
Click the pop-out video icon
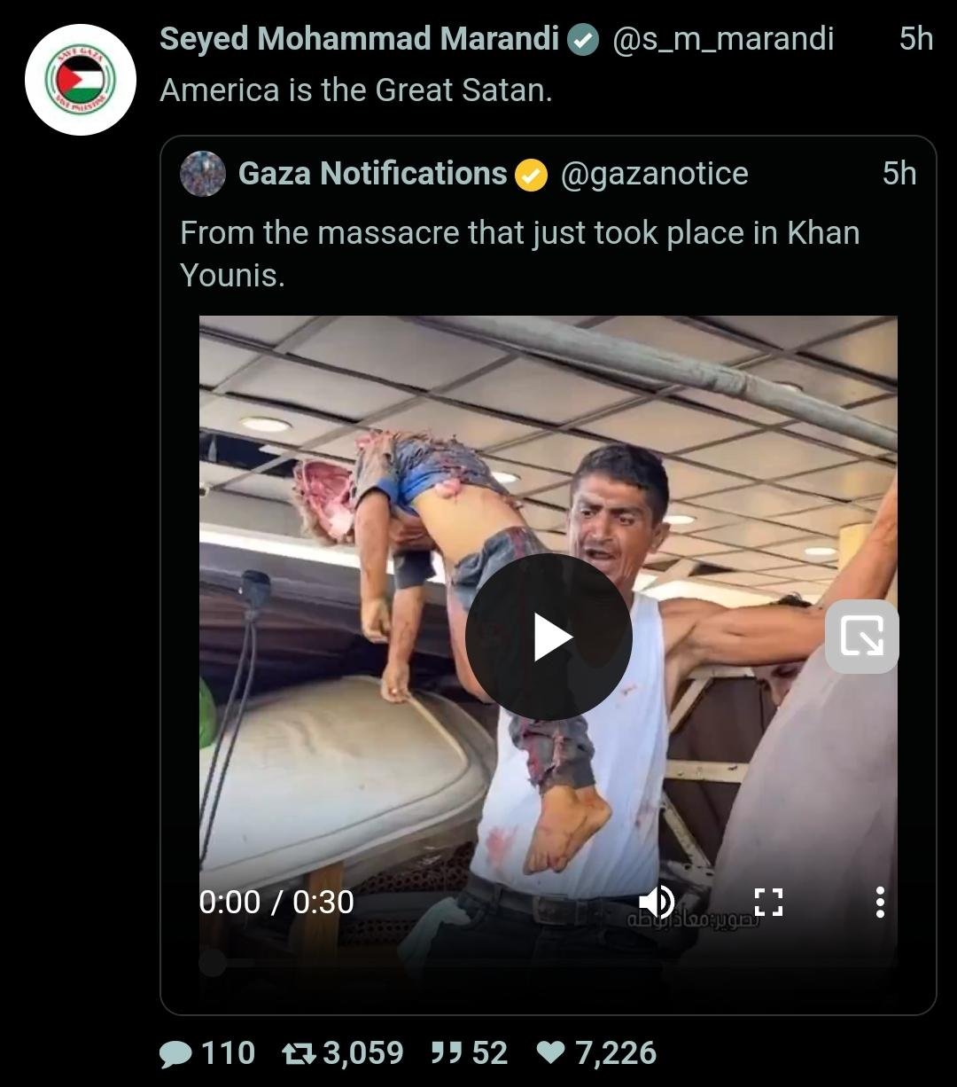pos(861,637)
